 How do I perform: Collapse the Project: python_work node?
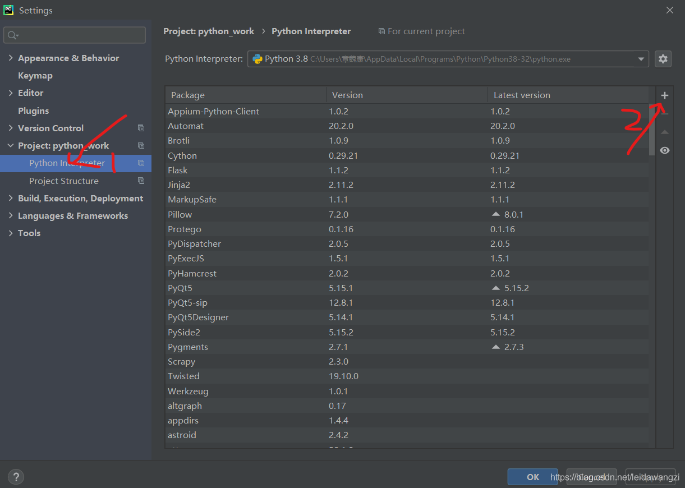(11, 146)
